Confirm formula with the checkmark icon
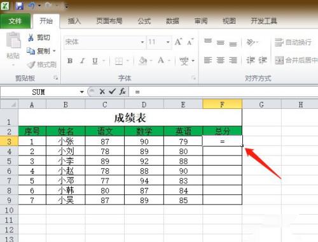This screenshot has height=242, width=318. click(112, 92)
